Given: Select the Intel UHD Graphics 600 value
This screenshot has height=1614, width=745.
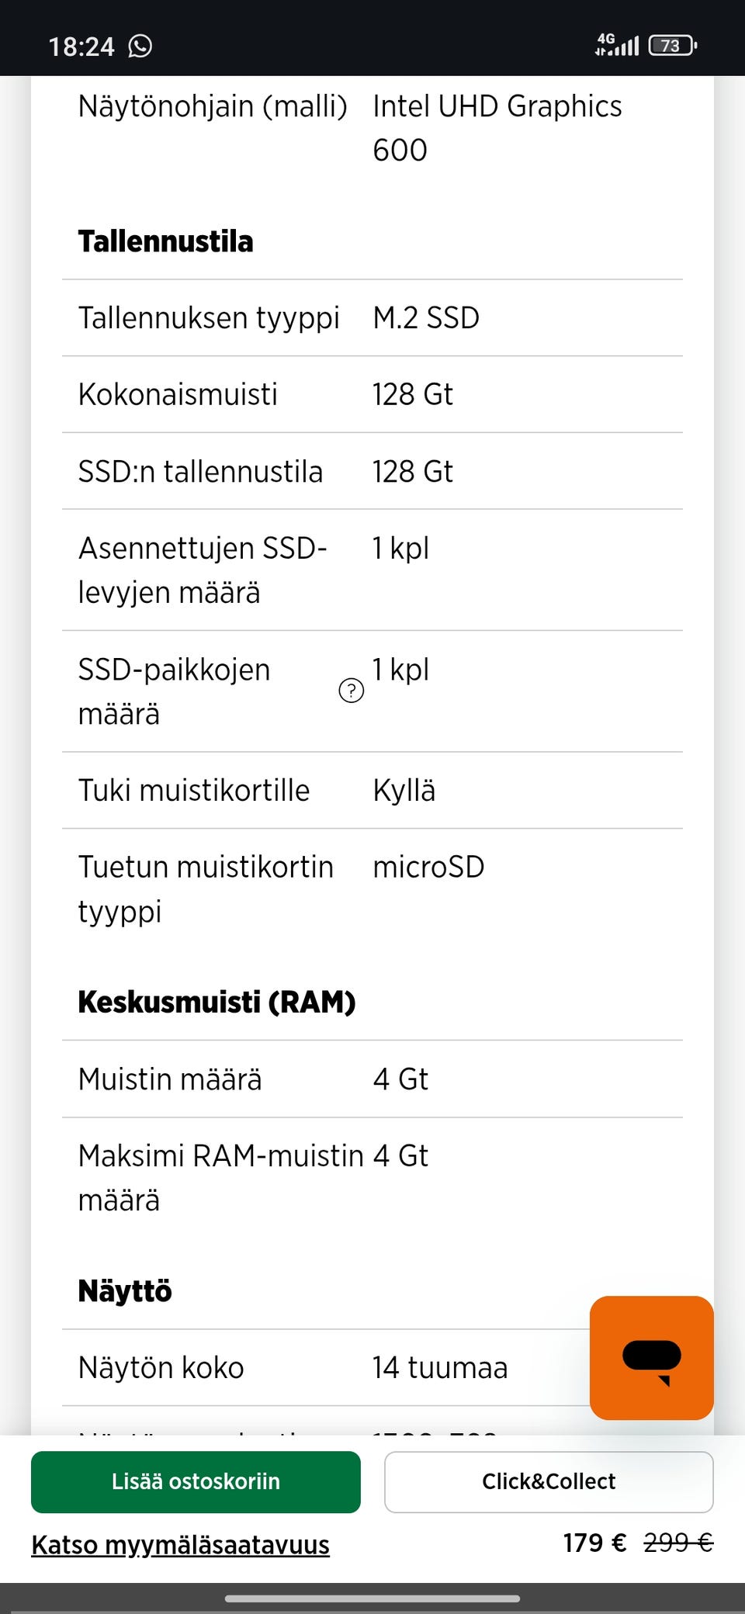Looking at the screenshot, I should coord(497,128).
